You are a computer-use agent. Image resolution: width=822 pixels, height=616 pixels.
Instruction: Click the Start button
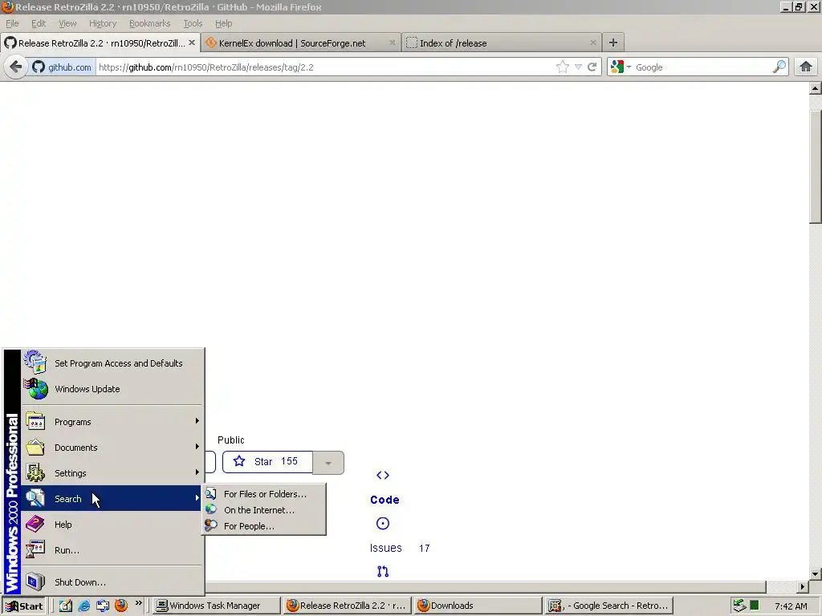(x=24, y=606)
